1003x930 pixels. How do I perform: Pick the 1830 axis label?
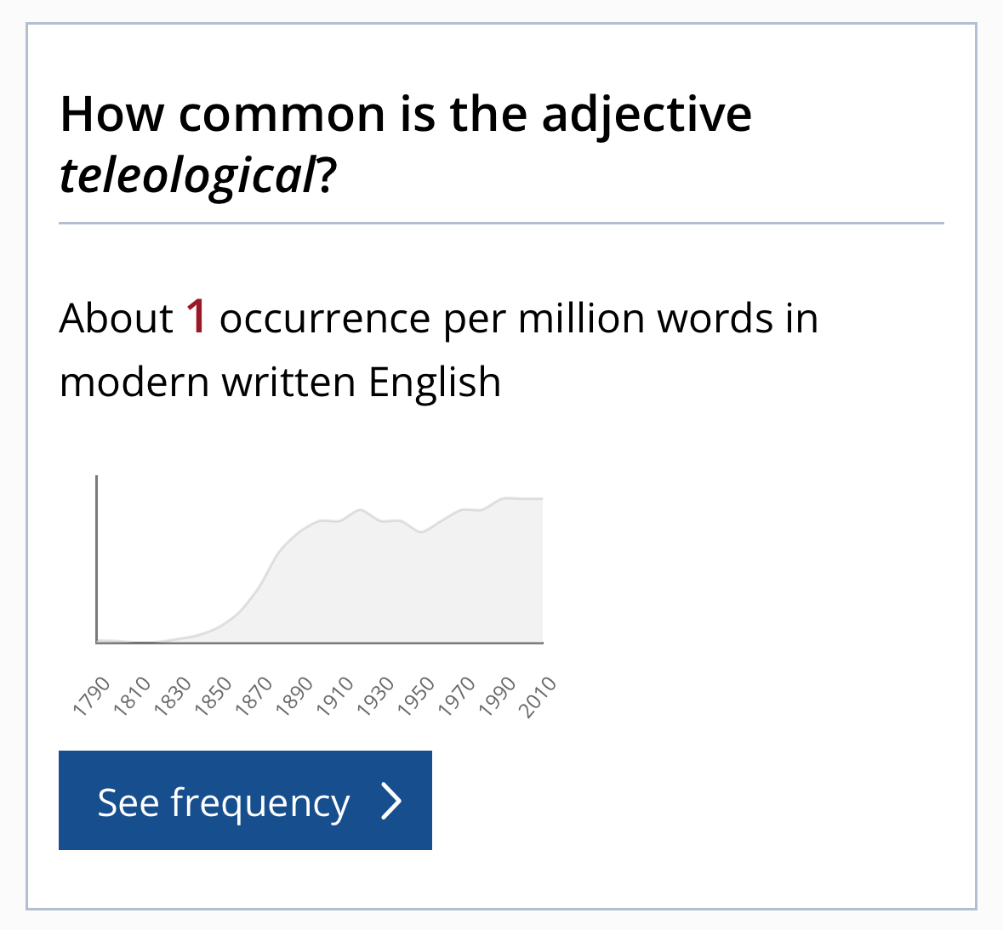[x=174, y=696]
